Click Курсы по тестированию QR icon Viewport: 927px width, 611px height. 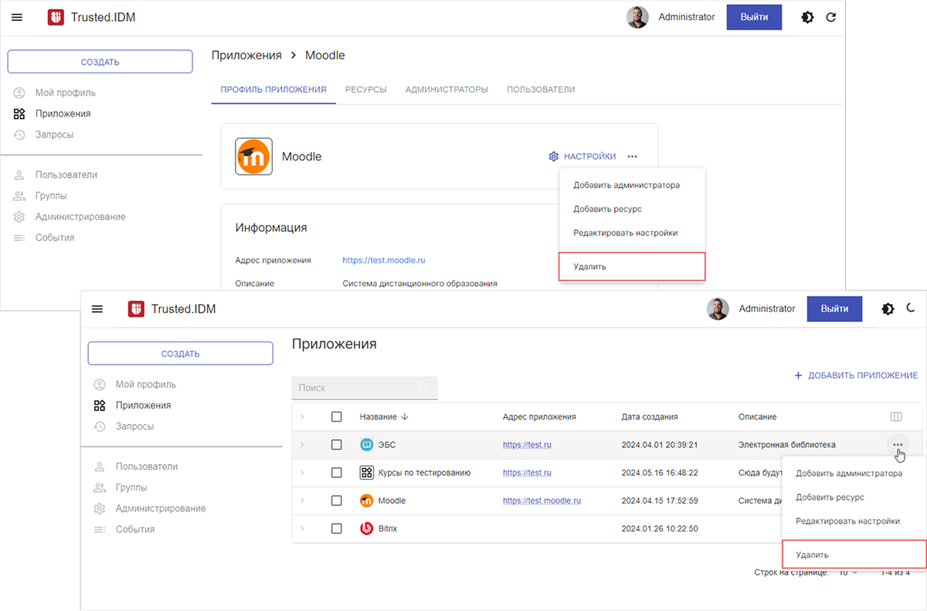coord(367,473)
